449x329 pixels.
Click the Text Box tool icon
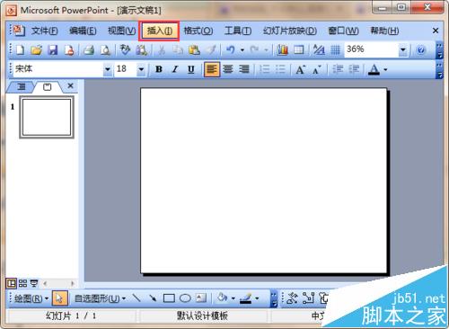pyautogui.click(x=201, y=298)
